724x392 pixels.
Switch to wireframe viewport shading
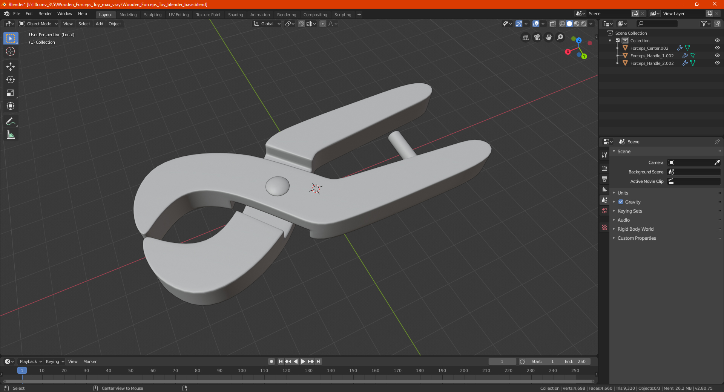point(562,24)
